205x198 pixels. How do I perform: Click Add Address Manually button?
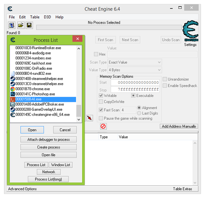pyautogui.click(x=179, y=126)
